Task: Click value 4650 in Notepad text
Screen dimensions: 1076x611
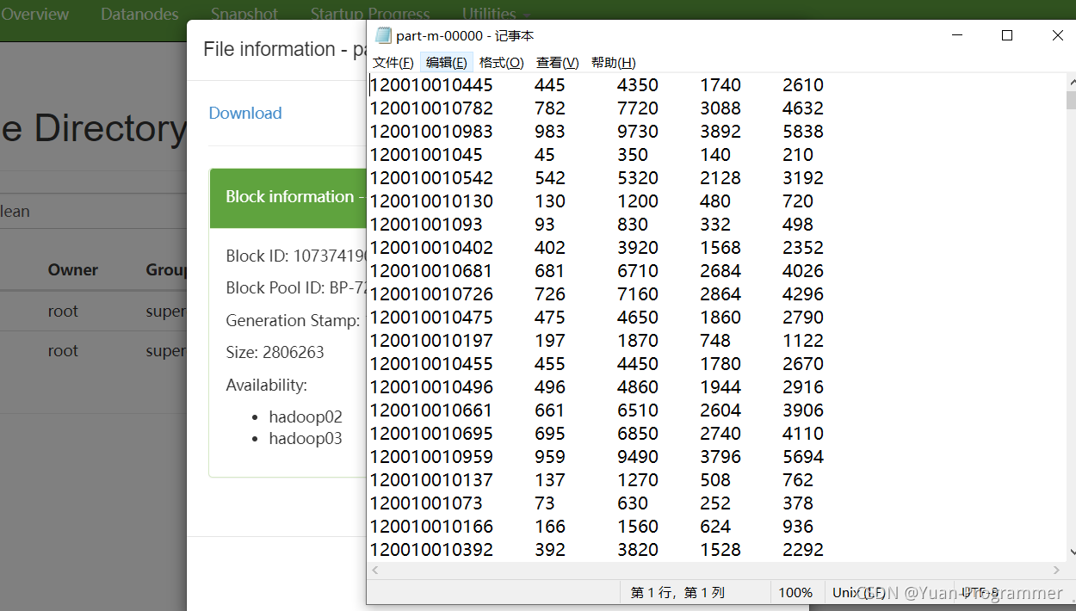Action: point(638,318)
